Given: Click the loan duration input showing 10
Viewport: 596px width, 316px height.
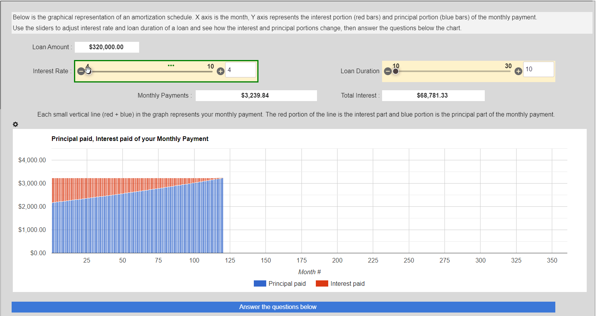Looking at the screenshot, I should coord(539,69).
